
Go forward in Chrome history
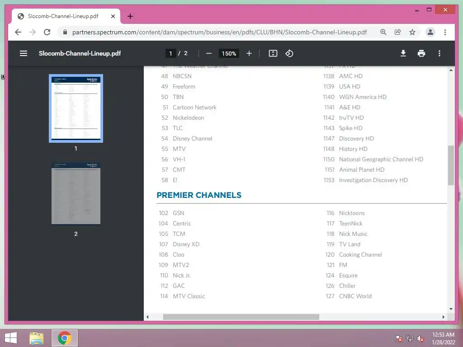(x=33, y=32)
